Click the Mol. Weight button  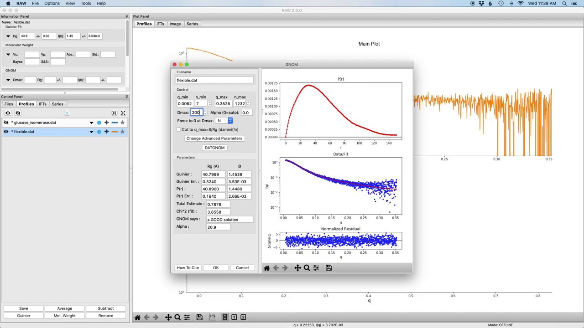click(65, 316)
